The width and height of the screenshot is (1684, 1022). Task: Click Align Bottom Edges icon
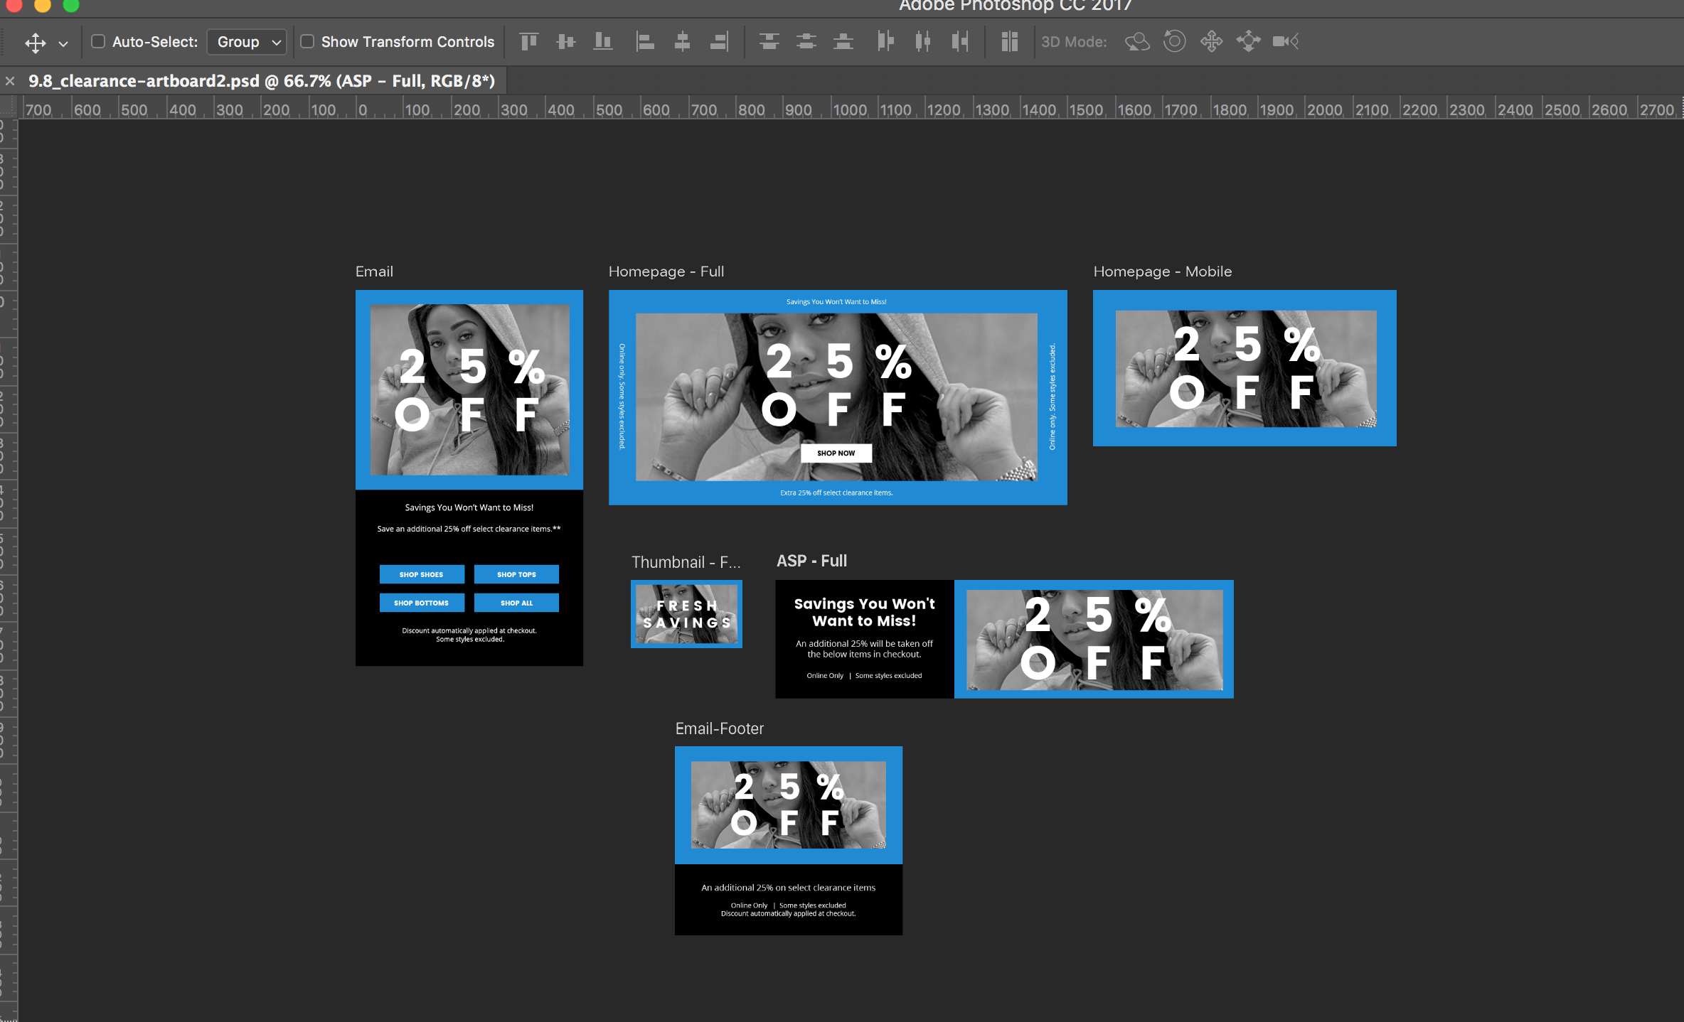click(x=603, y=42)
